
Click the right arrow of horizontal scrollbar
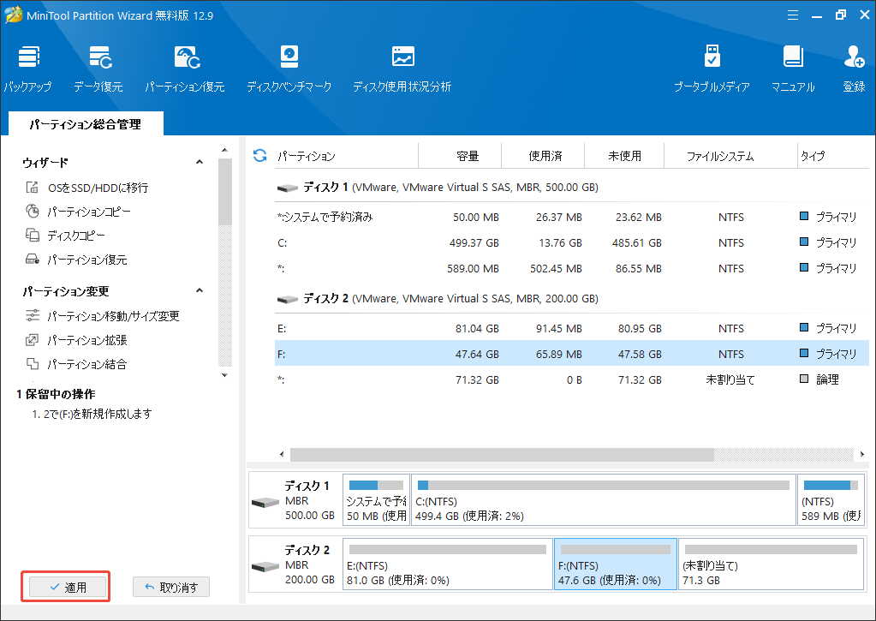(x=862, y=455)
